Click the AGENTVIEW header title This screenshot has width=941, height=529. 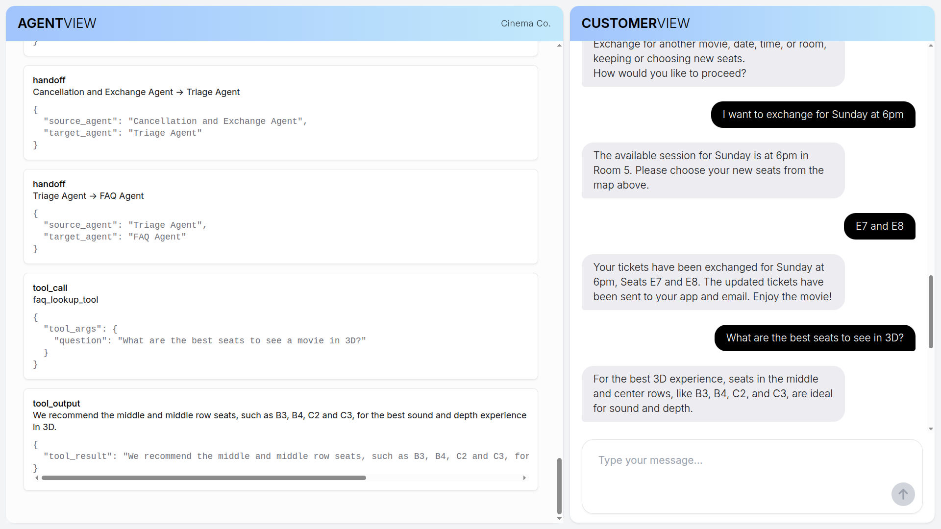coord(57,23)
